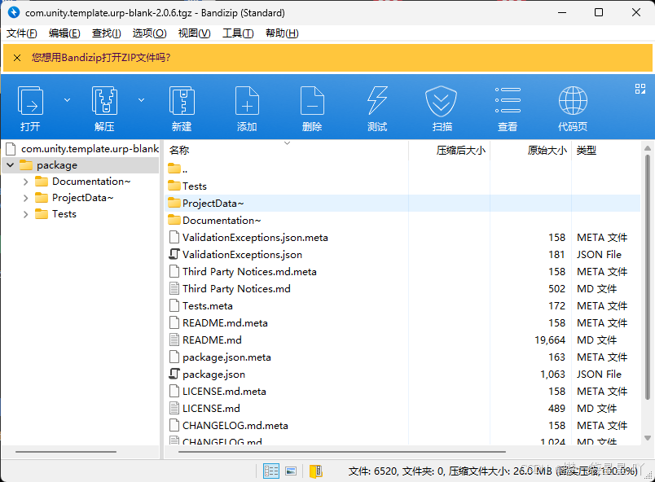Select the README.md document icon
This screenshot has width=655, height=482.
pyautogui.click(x=174, y=340)
